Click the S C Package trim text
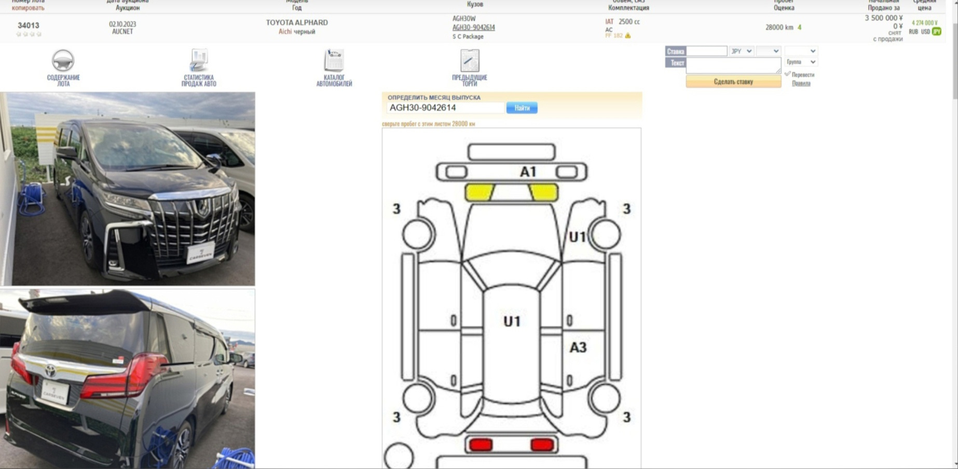The width and height of the screenshot is (958, 469). 468,37
